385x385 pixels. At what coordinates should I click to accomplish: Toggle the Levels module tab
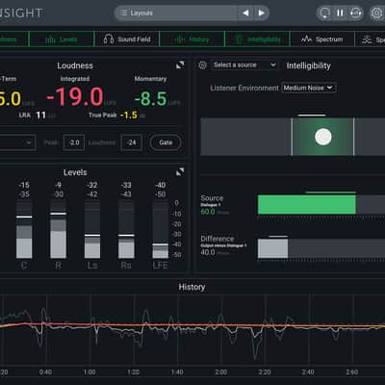(62, 39)
